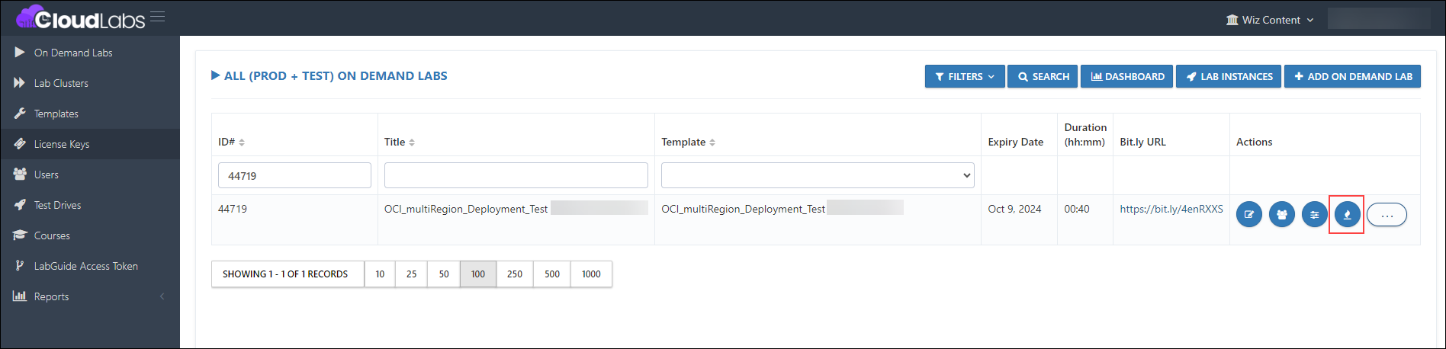Screen dimensions: 1446x349
Task: Open the Filters dropdown button
Action: (965, 76)
